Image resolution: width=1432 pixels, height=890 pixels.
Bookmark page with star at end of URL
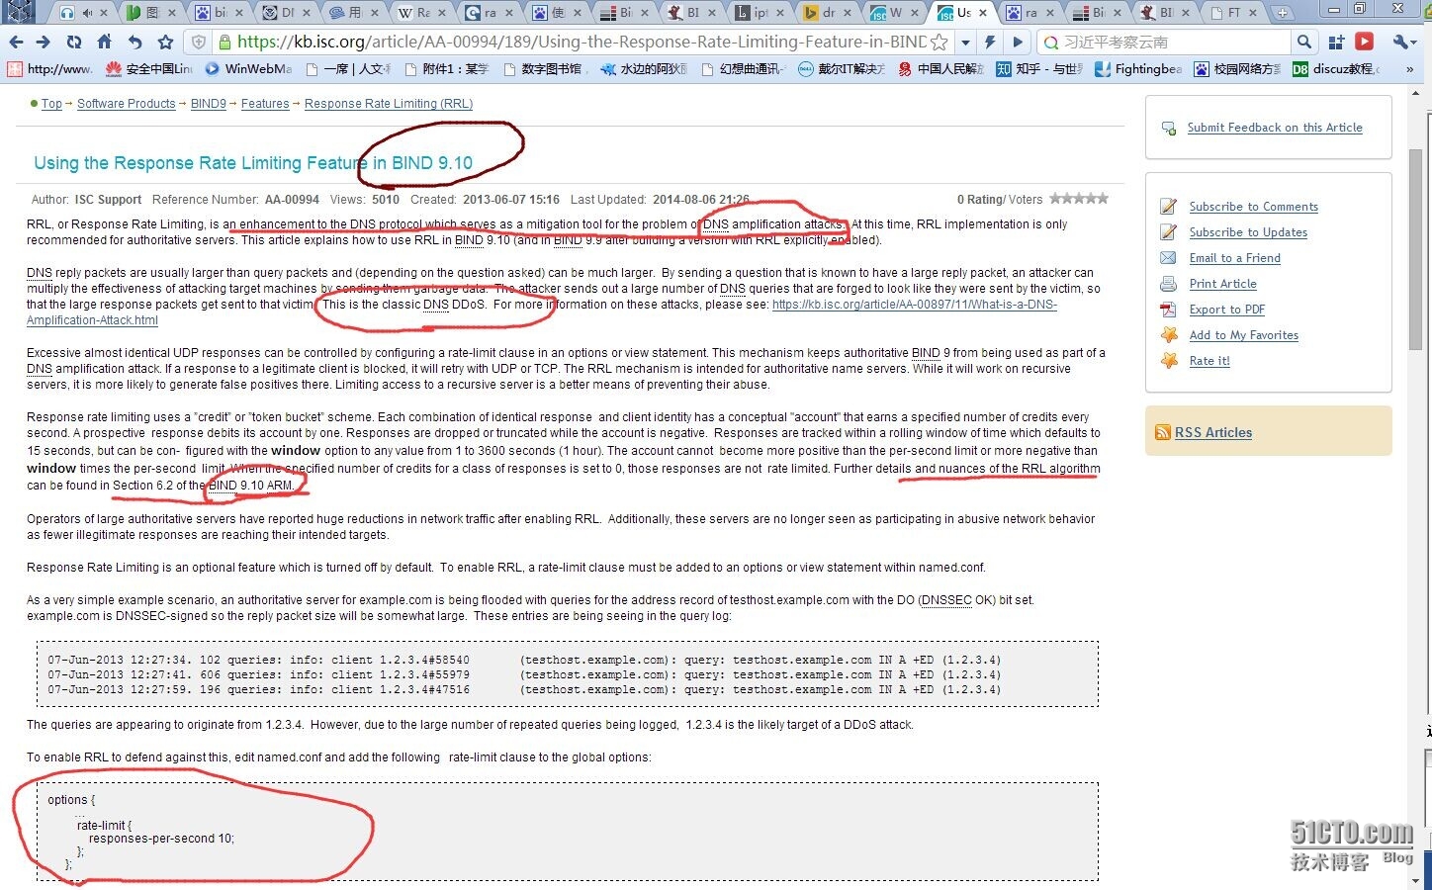click(940, 42)
